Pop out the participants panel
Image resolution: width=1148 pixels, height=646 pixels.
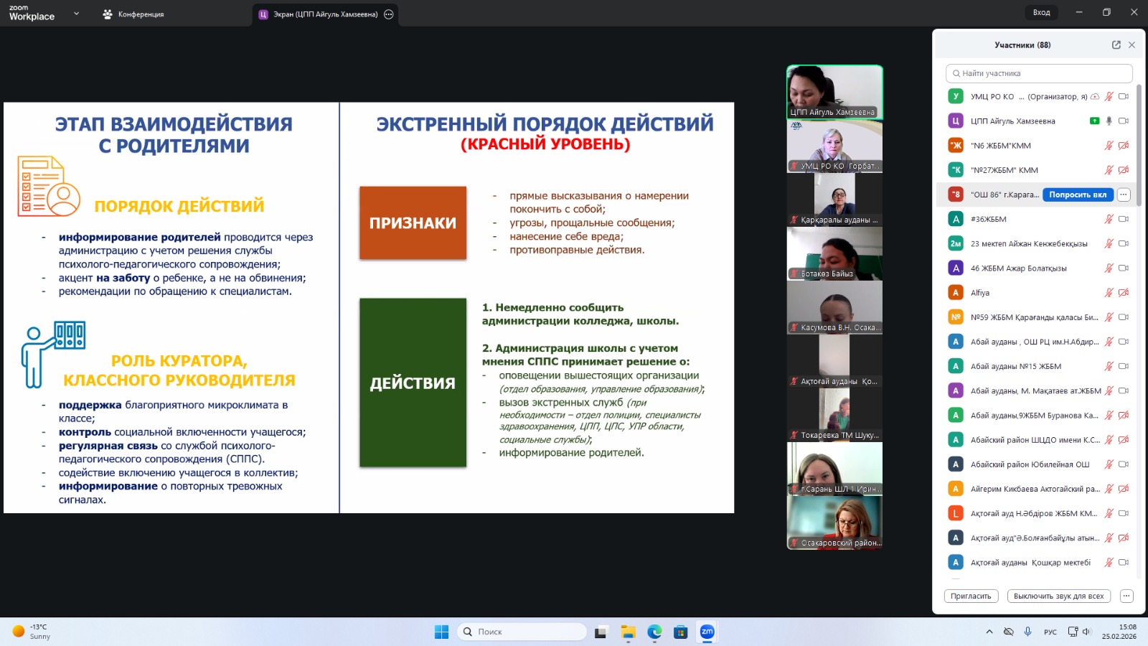[x=1116, y=45]
